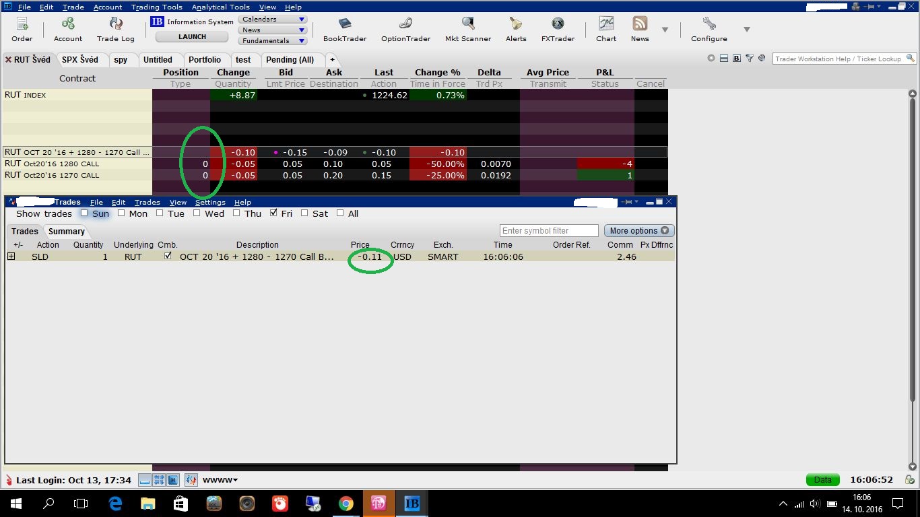Toggle the Sat show trades checkbox
The image size is (920, 517).
[x=304, y=213]
